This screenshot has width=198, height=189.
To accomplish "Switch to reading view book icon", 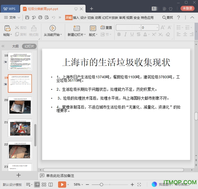I will (x=50, y=185).
